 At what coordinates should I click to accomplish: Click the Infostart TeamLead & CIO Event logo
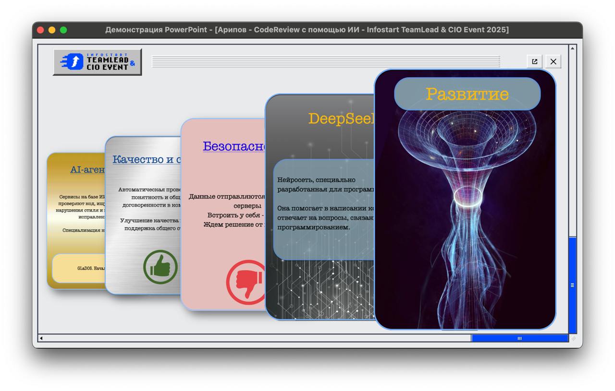click(x=98, y=62)
